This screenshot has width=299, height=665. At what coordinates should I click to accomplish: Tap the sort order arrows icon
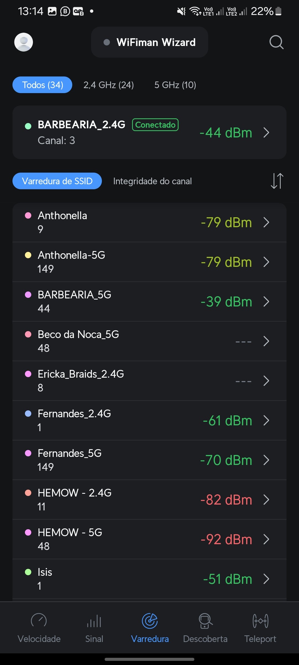pyautogui.click(x=277, y=181)
